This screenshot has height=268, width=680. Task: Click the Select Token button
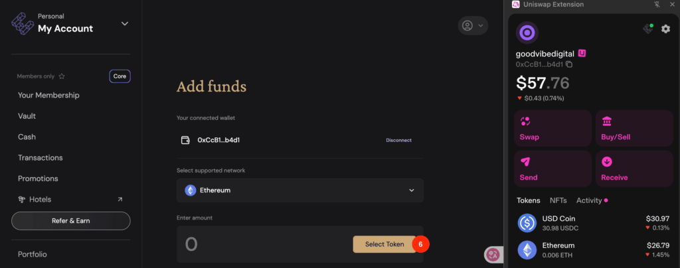tap(384, 244)
